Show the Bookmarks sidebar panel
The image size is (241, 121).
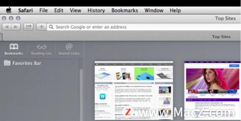14,49
